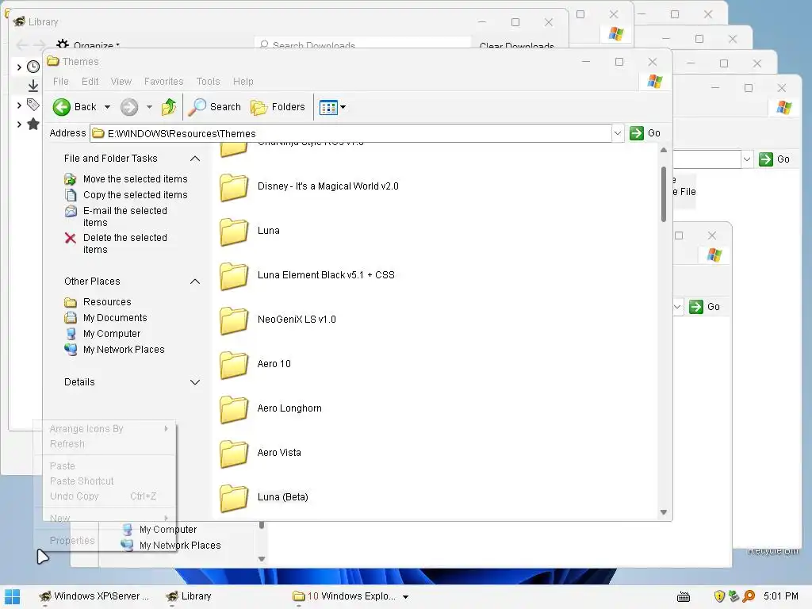Click the security shield tray icon
This screenshot has width=812, height=609.
(x=718, y=596)
